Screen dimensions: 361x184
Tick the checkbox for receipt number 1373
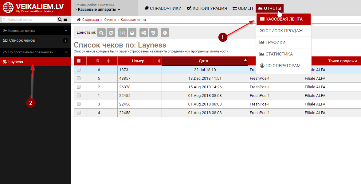pyautogui.click(x=79, y=70)
